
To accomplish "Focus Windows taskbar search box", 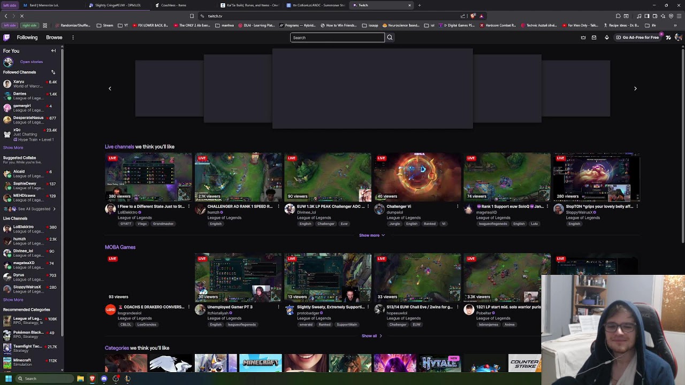I will [44, 379].
